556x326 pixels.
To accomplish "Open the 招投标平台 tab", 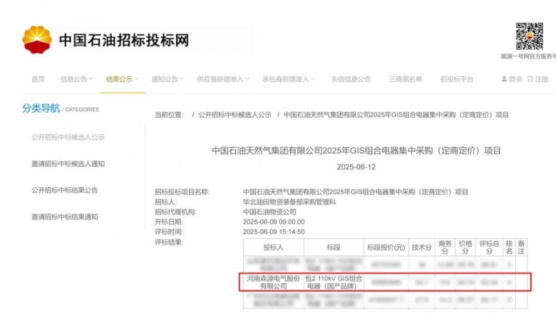I will click(x=456, y=79).
